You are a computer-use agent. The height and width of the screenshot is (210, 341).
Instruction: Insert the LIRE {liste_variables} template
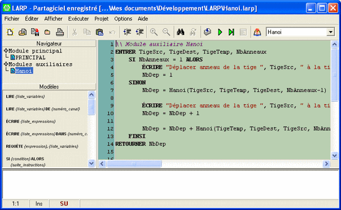pyautogui.click(x=25, y=97)
